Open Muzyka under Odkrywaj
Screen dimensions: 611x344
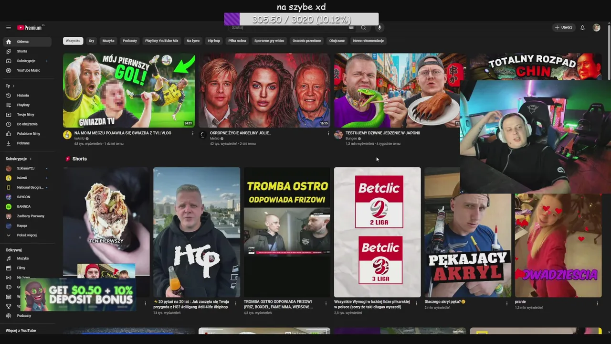click(27, 258)
